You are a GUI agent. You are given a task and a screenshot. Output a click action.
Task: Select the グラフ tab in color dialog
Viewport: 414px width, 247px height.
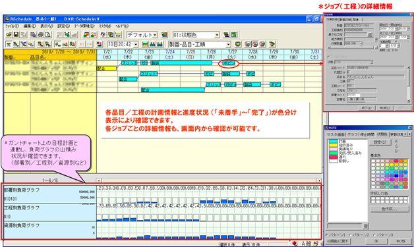[x=353, y=134]
